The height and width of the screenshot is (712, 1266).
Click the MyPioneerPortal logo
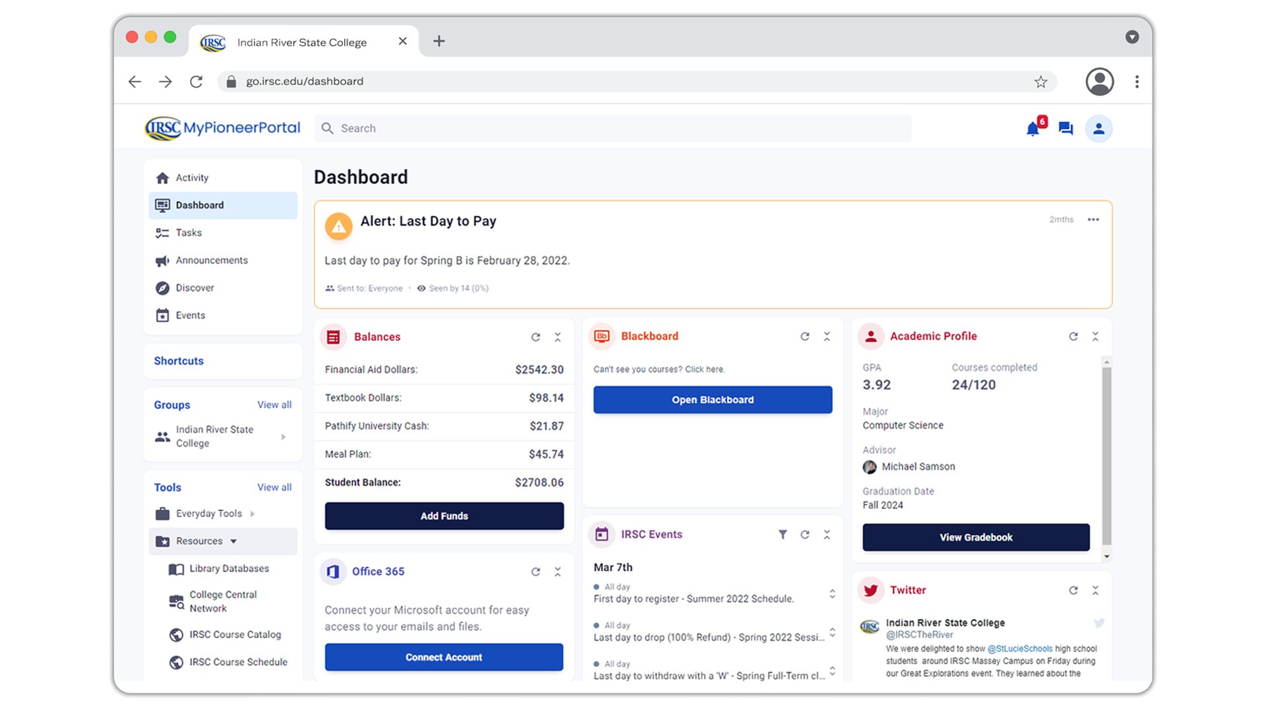(x=223, y=128)
